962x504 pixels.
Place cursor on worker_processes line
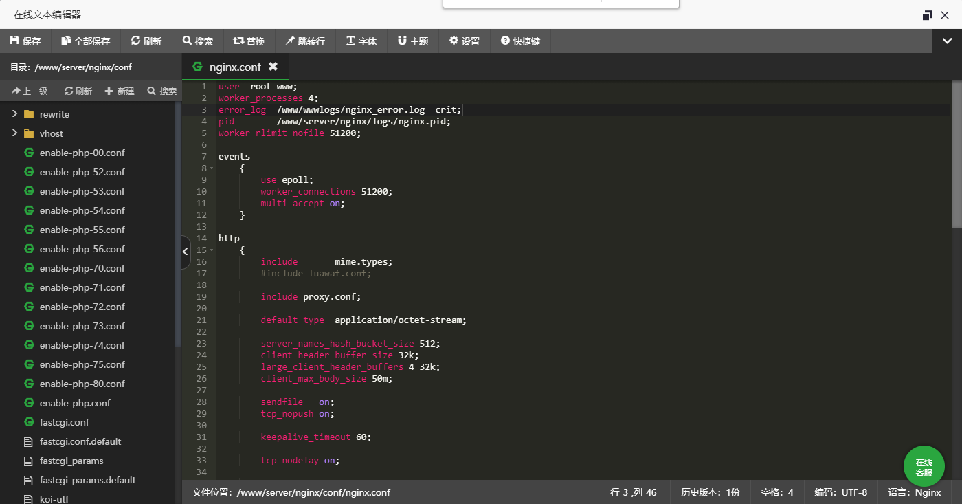269,98
